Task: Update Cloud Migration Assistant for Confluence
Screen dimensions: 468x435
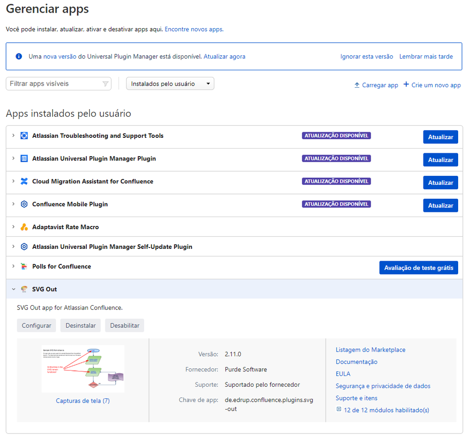Action: 440,183
